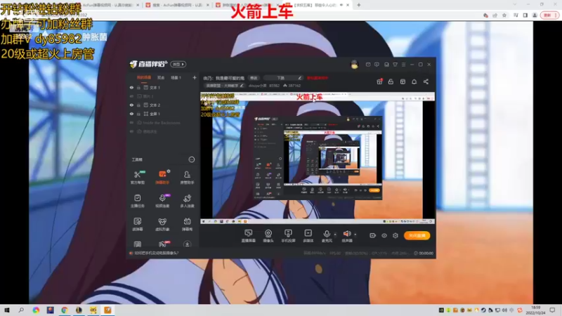Viewport: 562px width, 316px height.
Task: Open a new browser tab with the plus
Action: pyautogui.click(x=358, y=5)
